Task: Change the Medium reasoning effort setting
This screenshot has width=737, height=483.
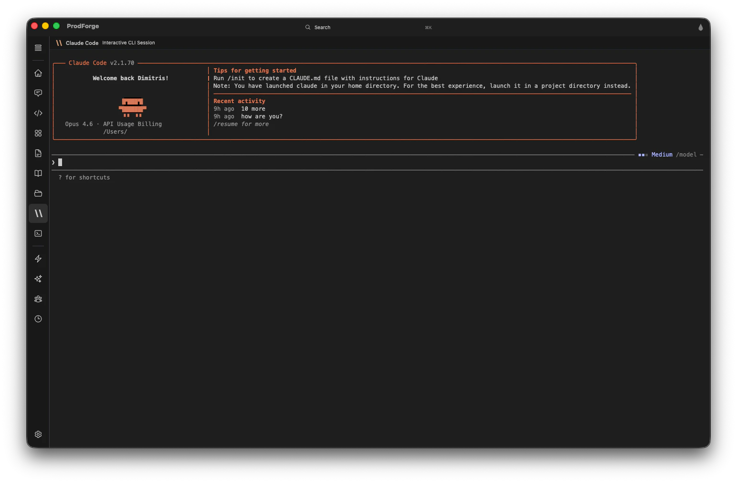Action: tap(662, 155)
